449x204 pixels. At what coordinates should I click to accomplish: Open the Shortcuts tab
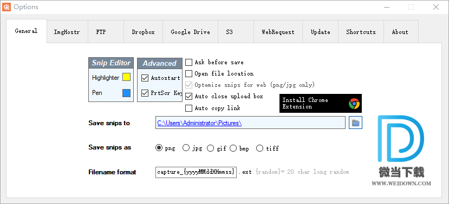(361, 32)
